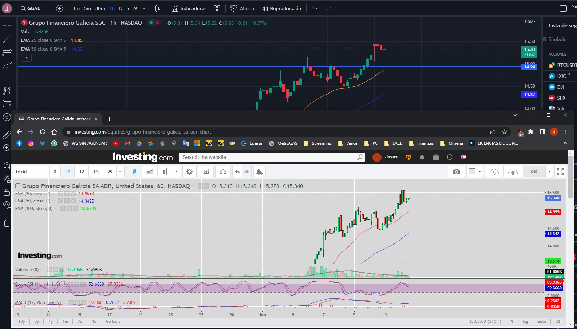Screen dimensions: 577x329
Task: Click the ruler measure tool
Action: pos(7,135)
